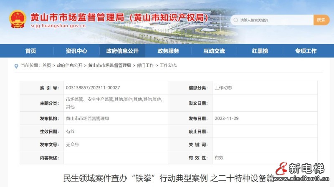Image resolution: width=334 pixels, height=187 pixels.
Task: Click 部门工作 breadcrumb link
Action: [x=145, y=65]
